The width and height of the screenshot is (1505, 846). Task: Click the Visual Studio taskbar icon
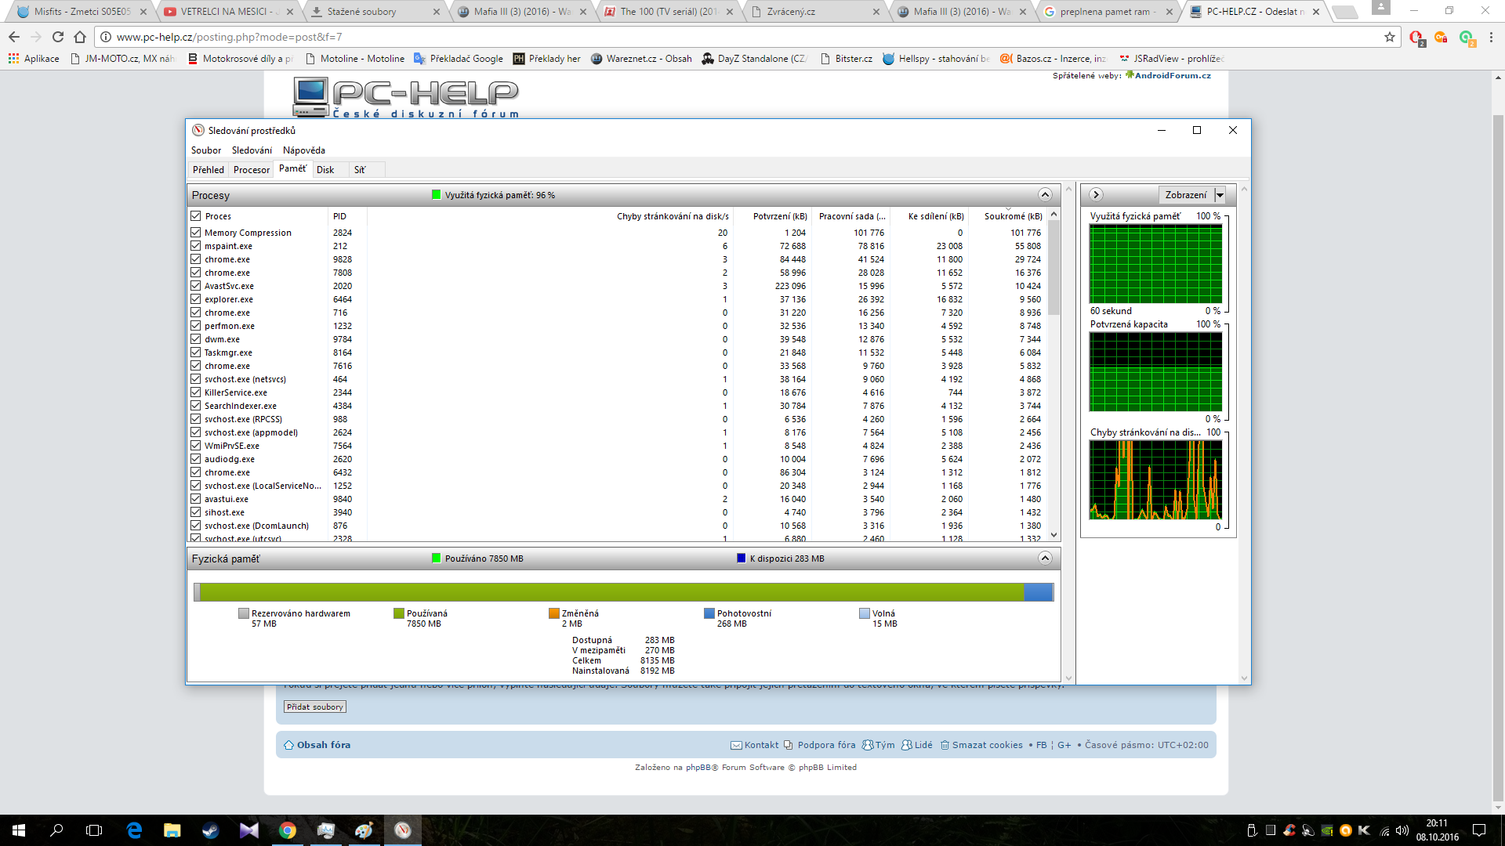pos(248,830)
